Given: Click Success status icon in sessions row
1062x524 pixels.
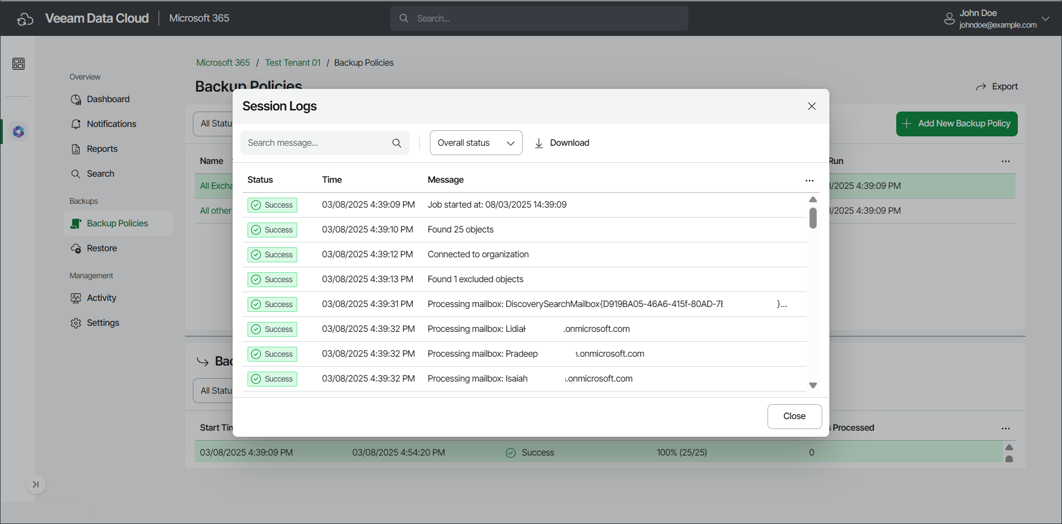Looking at the screenshot, I should (511, 453).
